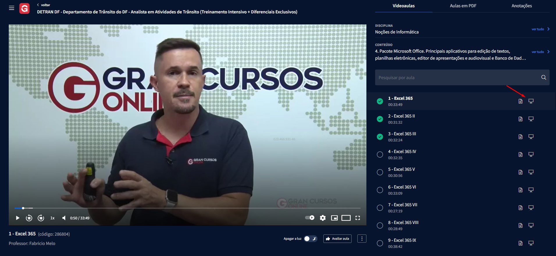Enter fullscreen mode

click(358, 218)
